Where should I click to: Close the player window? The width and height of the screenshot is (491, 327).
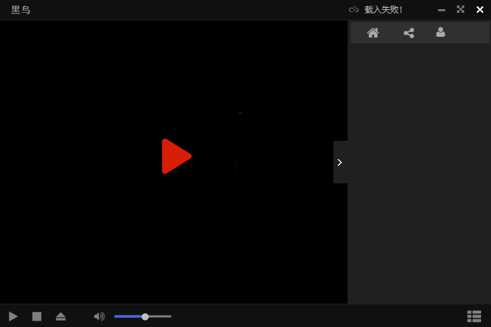[x=480, y=10]
